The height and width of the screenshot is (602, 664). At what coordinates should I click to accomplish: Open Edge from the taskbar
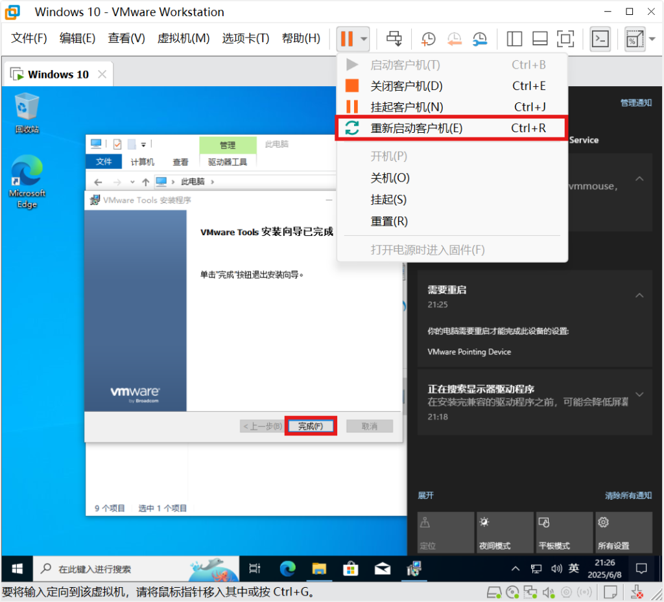(x=287, y=569)
